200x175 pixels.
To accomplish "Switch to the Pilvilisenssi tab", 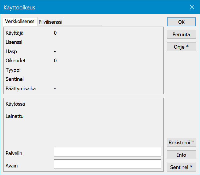I will (50, 22).
